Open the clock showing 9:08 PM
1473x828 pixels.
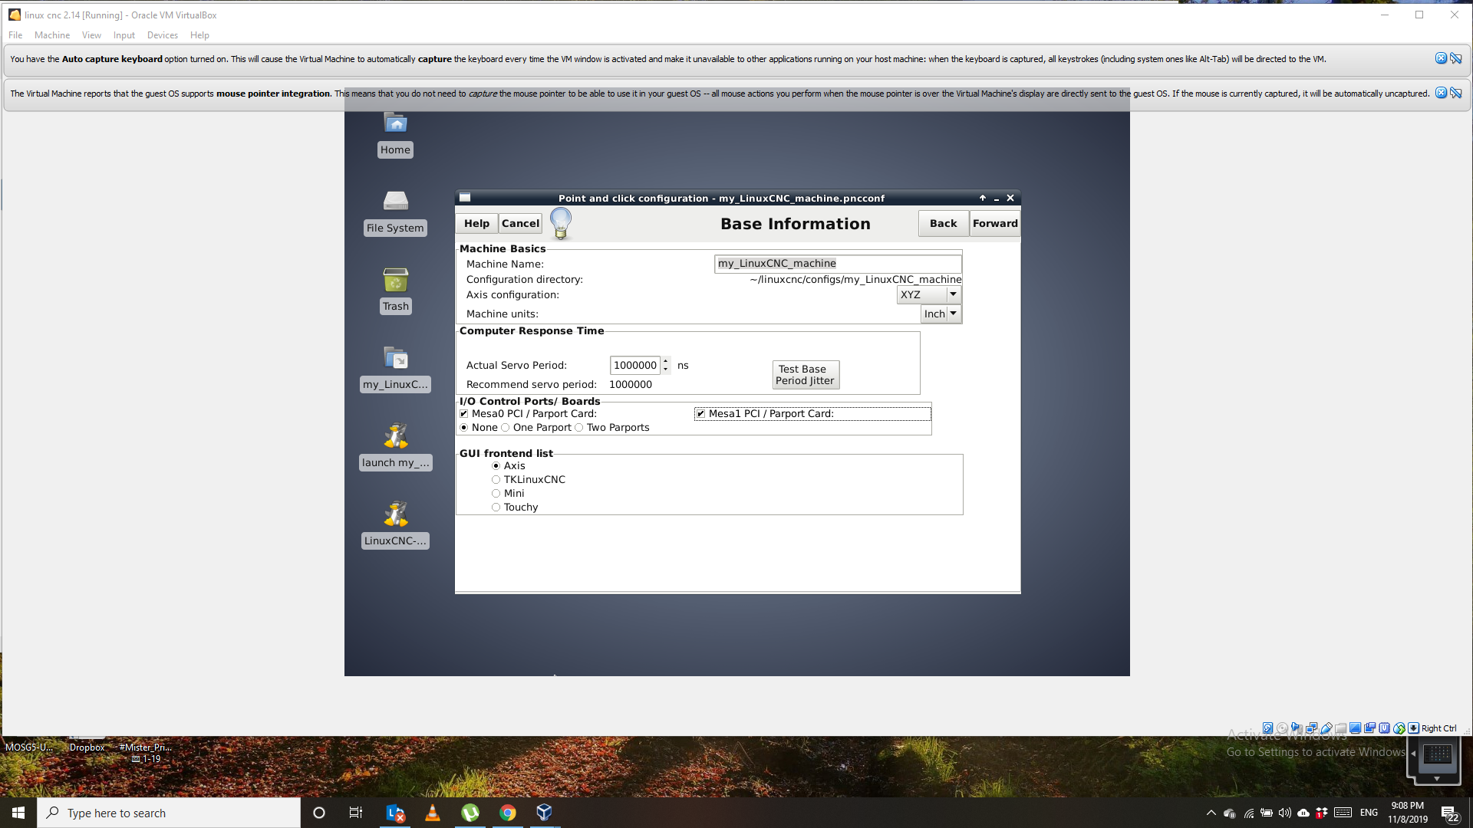pyautogui.click(x=1407, y=813)
